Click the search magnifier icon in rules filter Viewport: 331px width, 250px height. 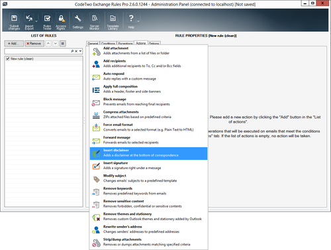72,51
